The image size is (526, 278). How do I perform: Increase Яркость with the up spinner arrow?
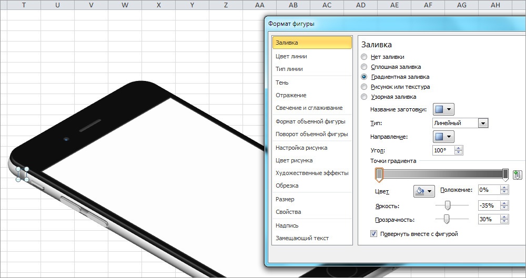click(x=504, y=203)
